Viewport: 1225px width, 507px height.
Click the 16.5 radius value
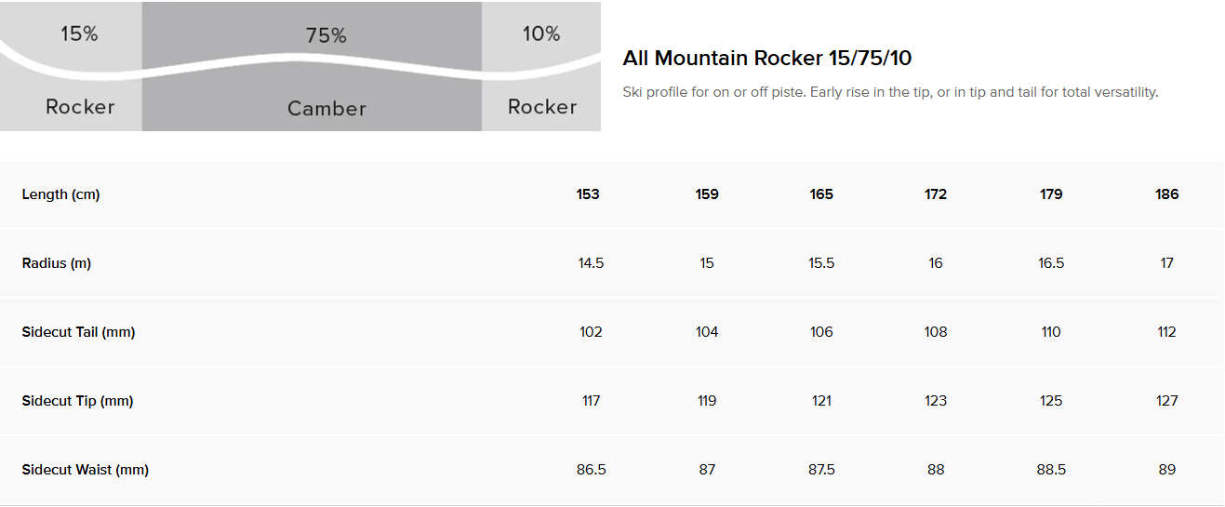[x=1051, y=263]
